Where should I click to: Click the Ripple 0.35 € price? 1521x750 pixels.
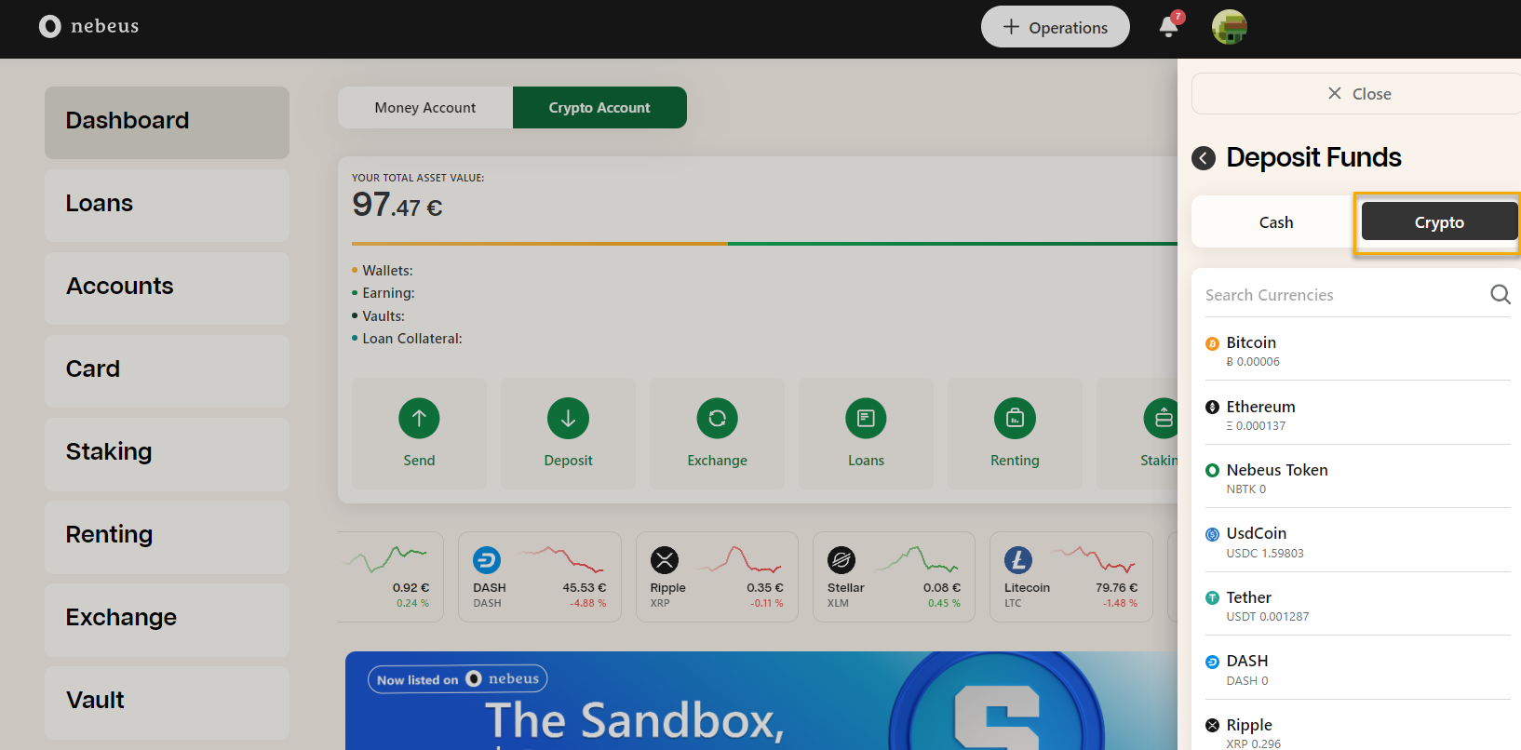(x=765, y=588)
